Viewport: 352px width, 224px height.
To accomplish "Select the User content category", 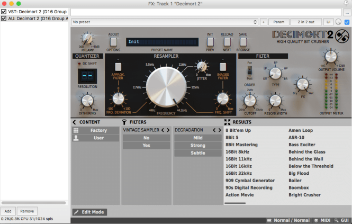I will (95, 138).
